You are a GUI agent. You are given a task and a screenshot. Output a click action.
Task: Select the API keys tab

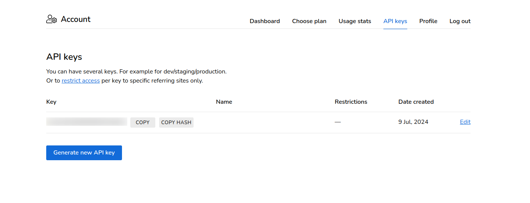pos(395,21)
